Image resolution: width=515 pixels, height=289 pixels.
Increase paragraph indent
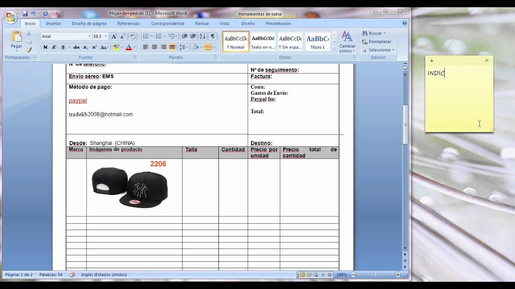coord(193,36)
